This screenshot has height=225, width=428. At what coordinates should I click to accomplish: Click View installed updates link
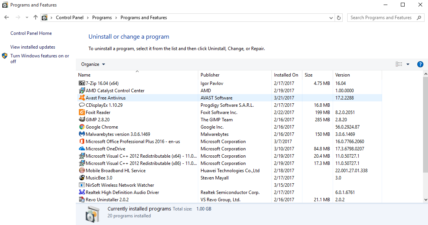33,47
